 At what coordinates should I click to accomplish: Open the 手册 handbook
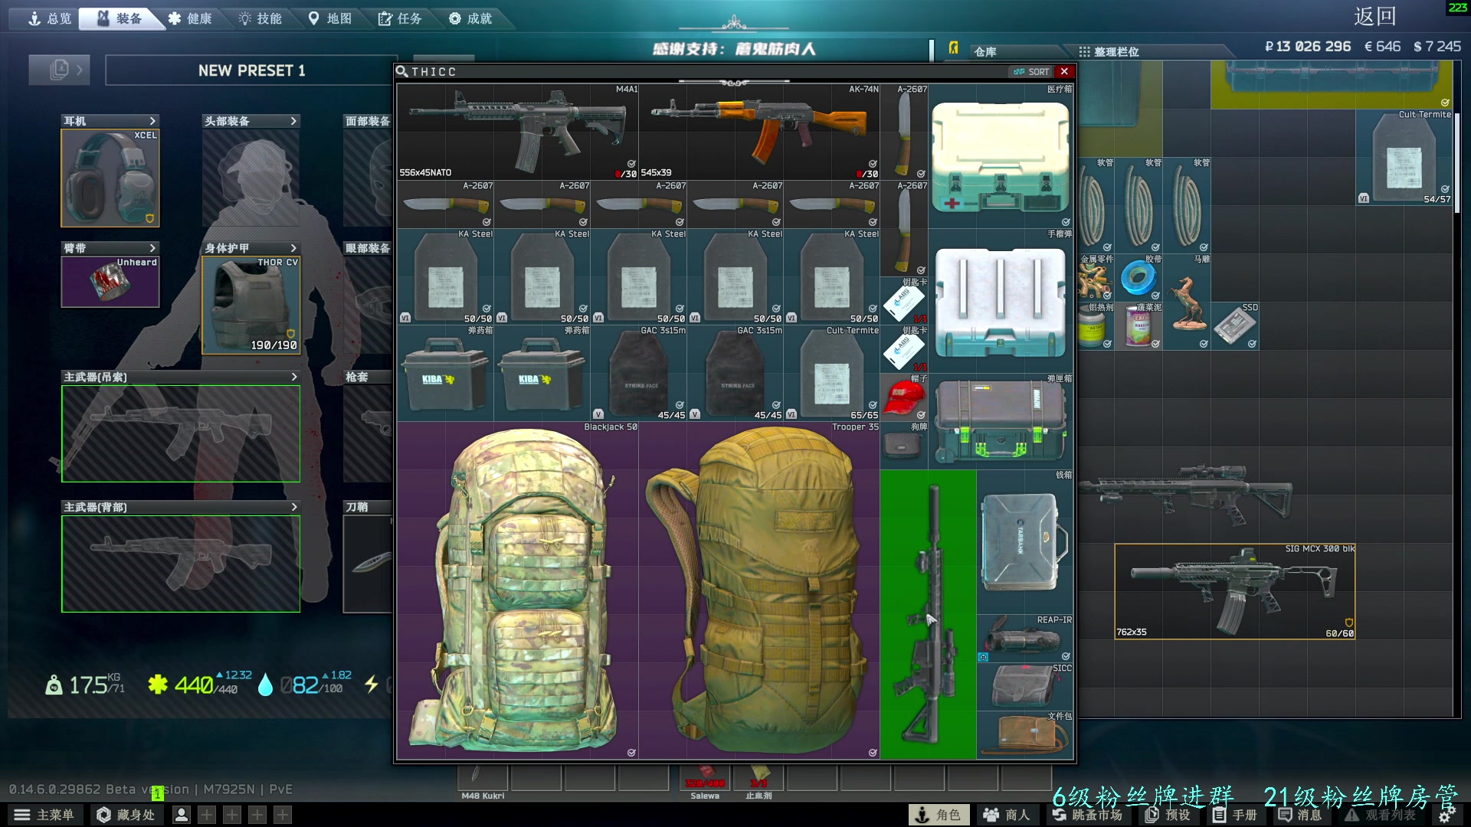coord(1235,815)
